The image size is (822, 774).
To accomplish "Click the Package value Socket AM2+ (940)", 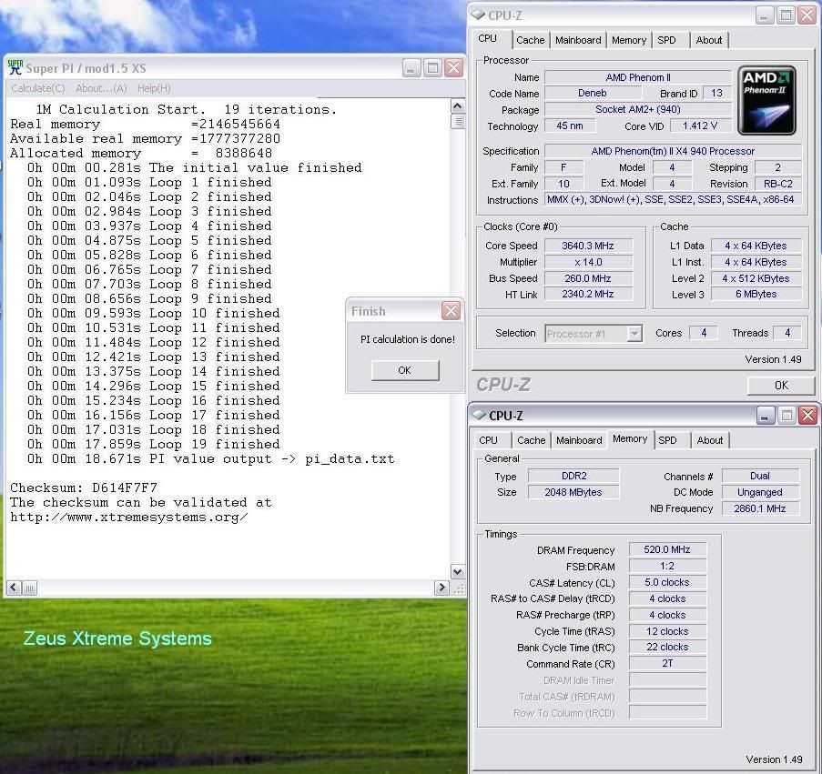I will coord(637,109).
